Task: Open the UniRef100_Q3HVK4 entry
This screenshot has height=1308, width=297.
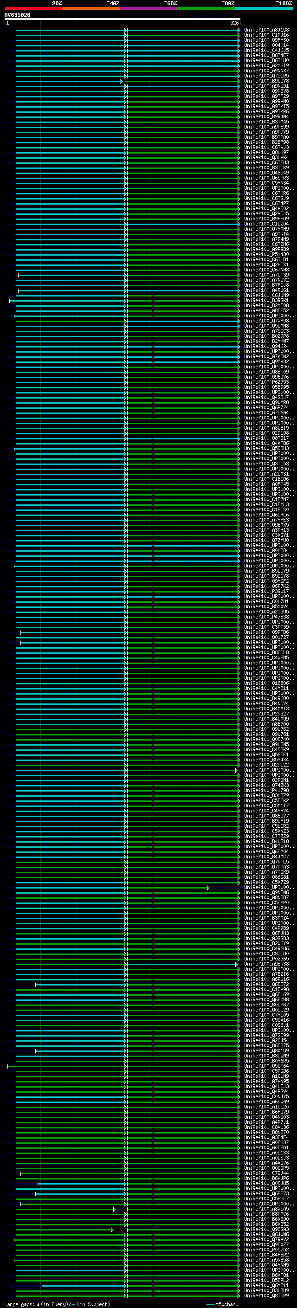Action: (266, 157)
